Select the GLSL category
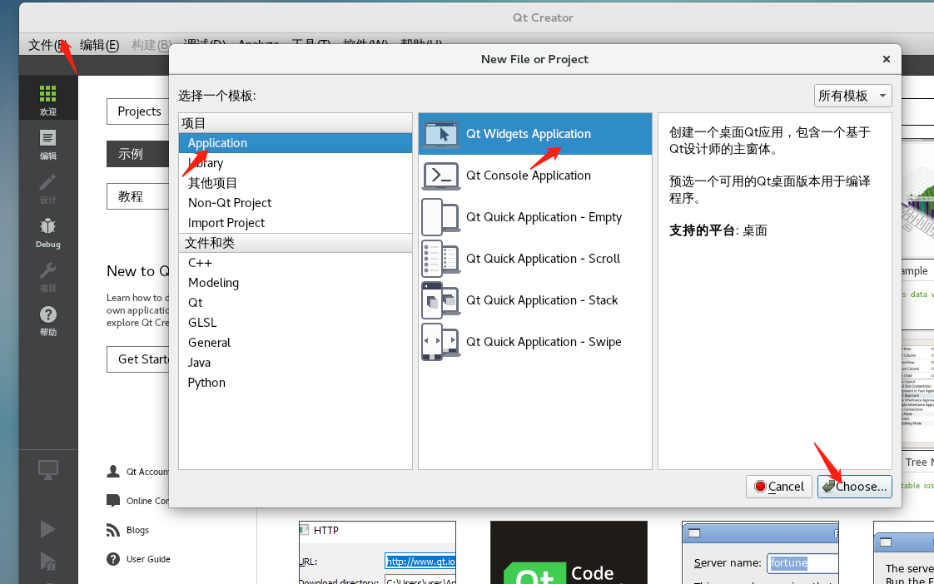The width and height of the screenshot is (934, 584). point(296,323)
